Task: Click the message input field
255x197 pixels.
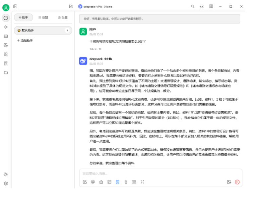Action: coord(160,173)
